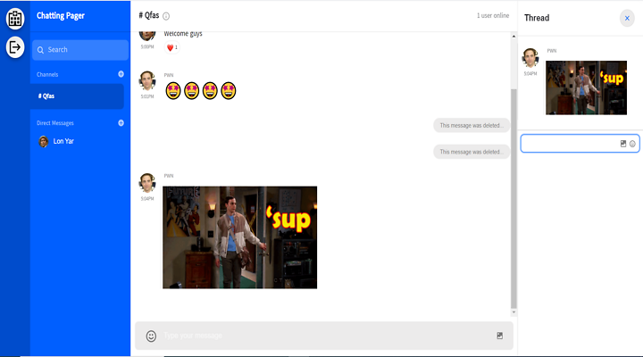Viewport: 643px width, 357px height.
Task: Click the 'Welcome guys' message text
Action: pos(183,34)
